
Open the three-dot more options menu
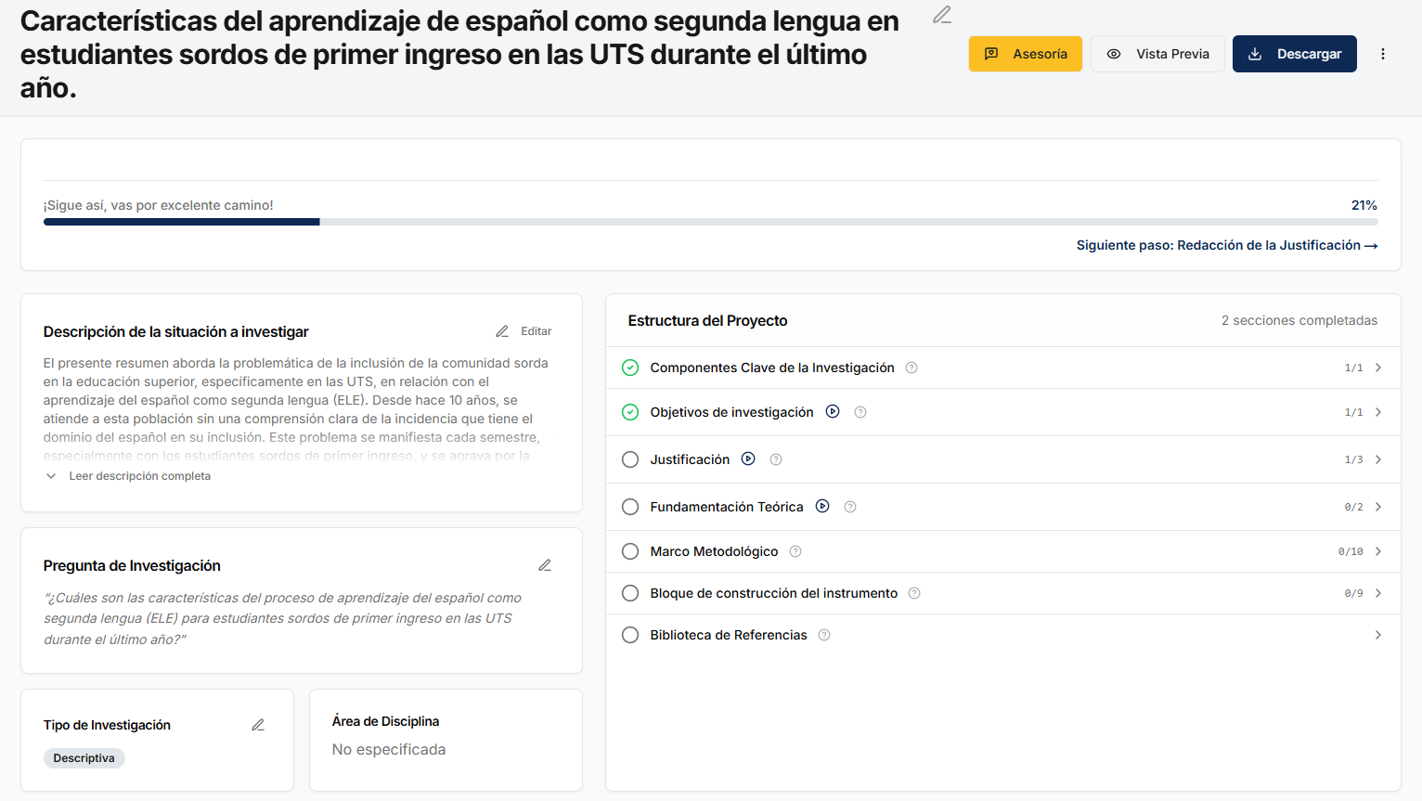click(1383, 54)
